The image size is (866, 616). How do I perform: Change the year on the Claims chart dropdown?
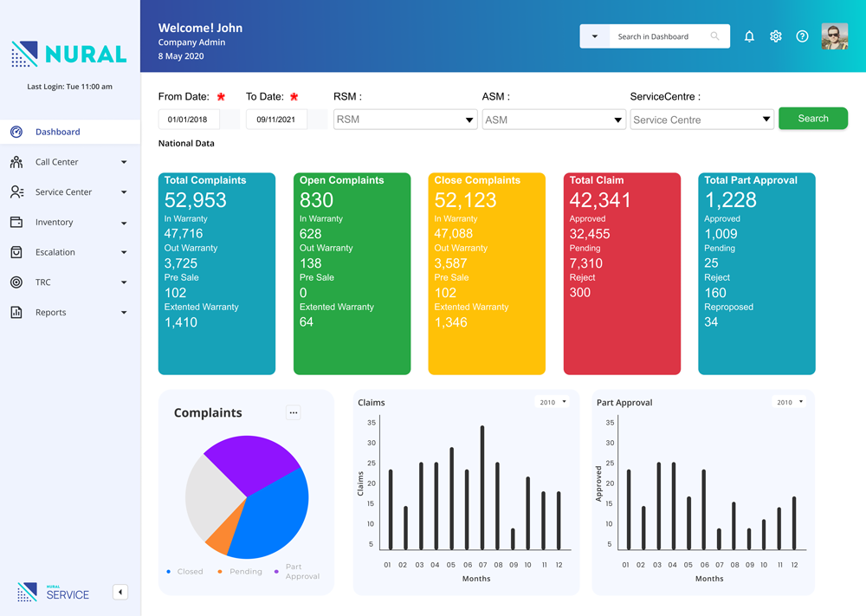point(553,402)
